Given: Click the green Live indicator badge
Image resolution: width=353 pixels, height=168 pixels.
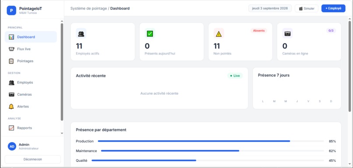Looking at the screenshot, I should (x=235, y=76).
